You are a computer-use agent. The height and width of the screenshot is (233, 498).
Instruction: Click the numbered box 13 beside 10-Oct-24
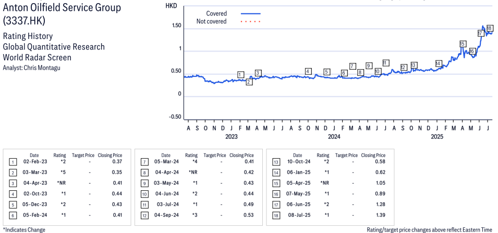point(276,162)
